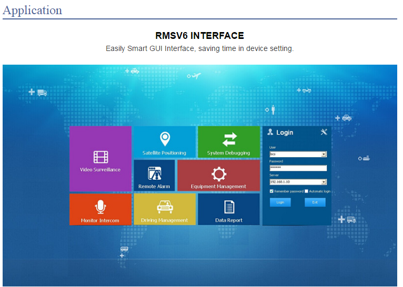
Task: Click the Satellite Positioning pin icon
Action: (165, 139)
